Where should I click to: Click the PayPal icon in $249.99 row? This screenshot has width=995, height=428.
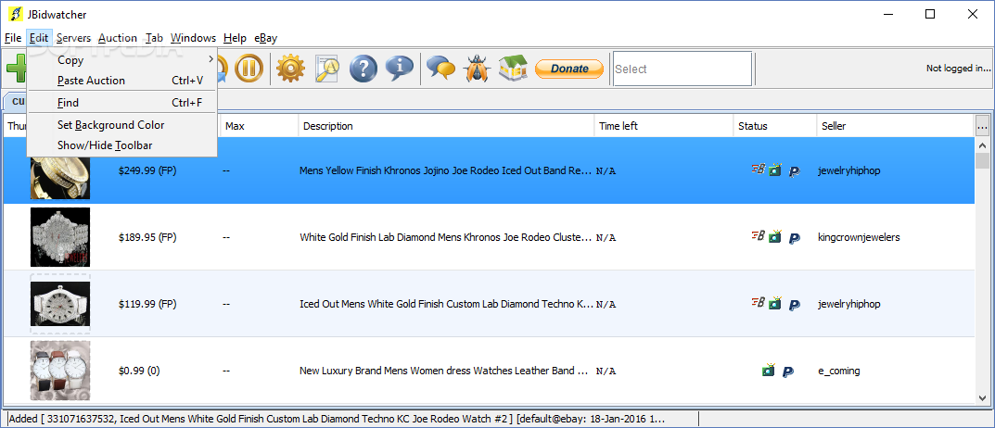tap(794, 171)
